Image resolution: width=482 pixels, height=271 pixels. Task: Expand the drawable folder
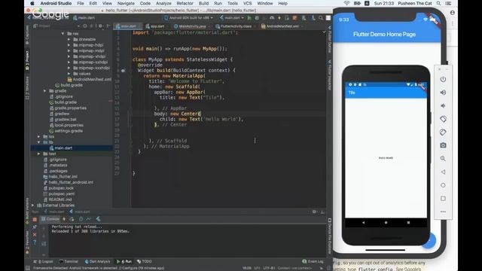point(69,39)
